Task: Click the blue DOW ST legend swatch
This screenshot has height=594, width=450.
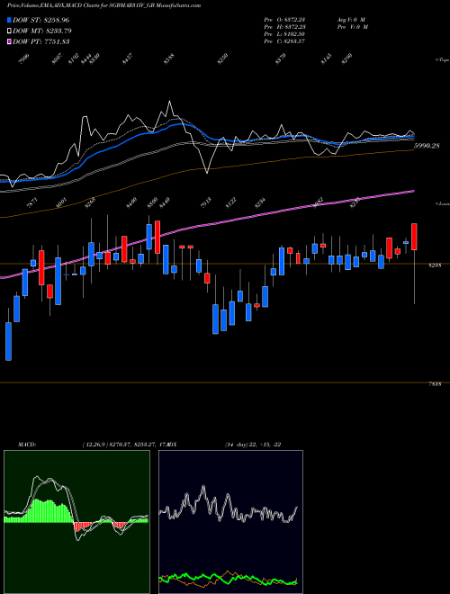Action: pos(9,20)
